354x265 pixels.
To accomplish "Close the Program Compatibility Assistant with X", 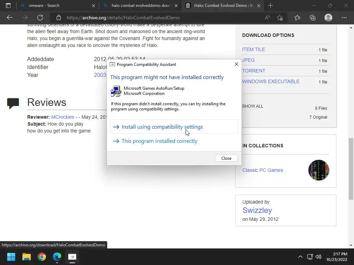I will [236, 65].
